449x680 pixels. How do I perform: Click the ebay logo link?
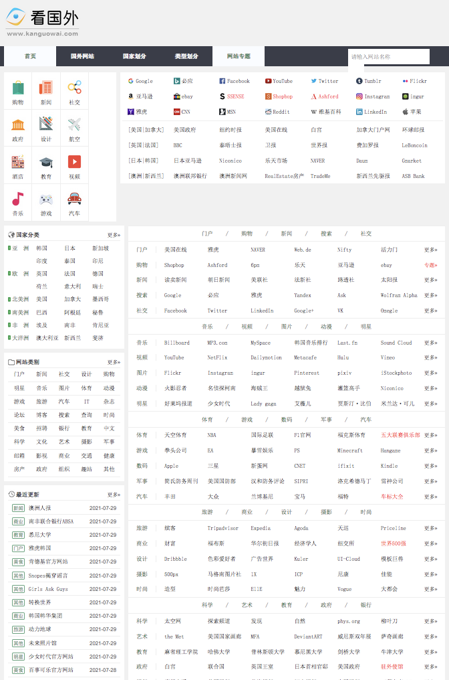183,96
